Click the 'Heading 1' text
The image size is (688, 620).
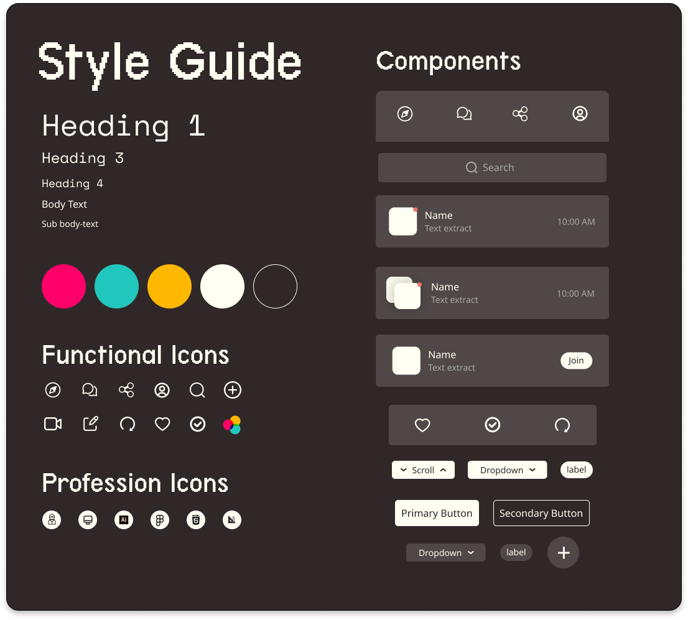[124, 126]
